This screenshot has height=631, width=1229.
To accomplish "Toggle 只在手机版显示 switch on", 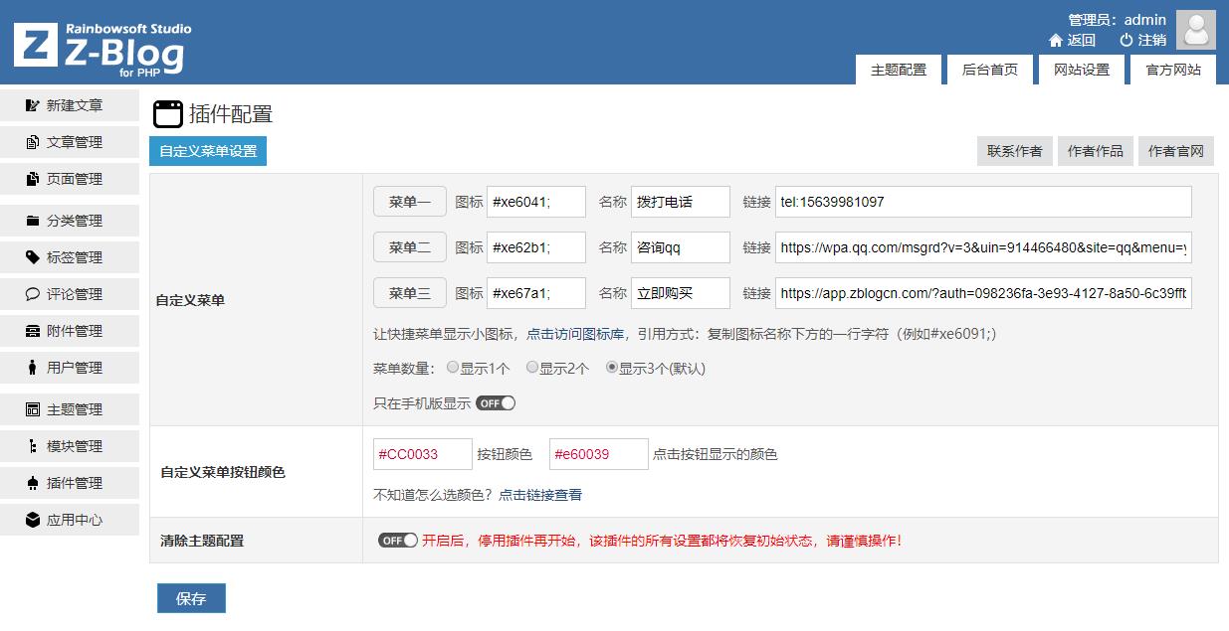I will [496, 402].
